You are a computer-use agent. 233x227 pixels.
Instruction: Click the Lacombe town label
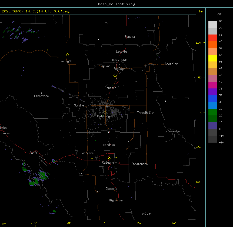(122, 51)
